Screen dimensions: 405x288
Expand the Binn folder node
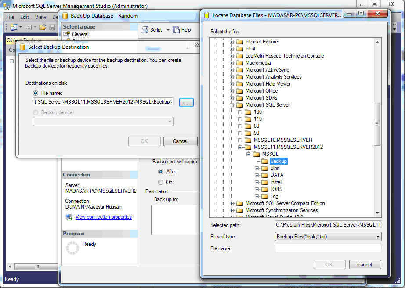(257, 168)
